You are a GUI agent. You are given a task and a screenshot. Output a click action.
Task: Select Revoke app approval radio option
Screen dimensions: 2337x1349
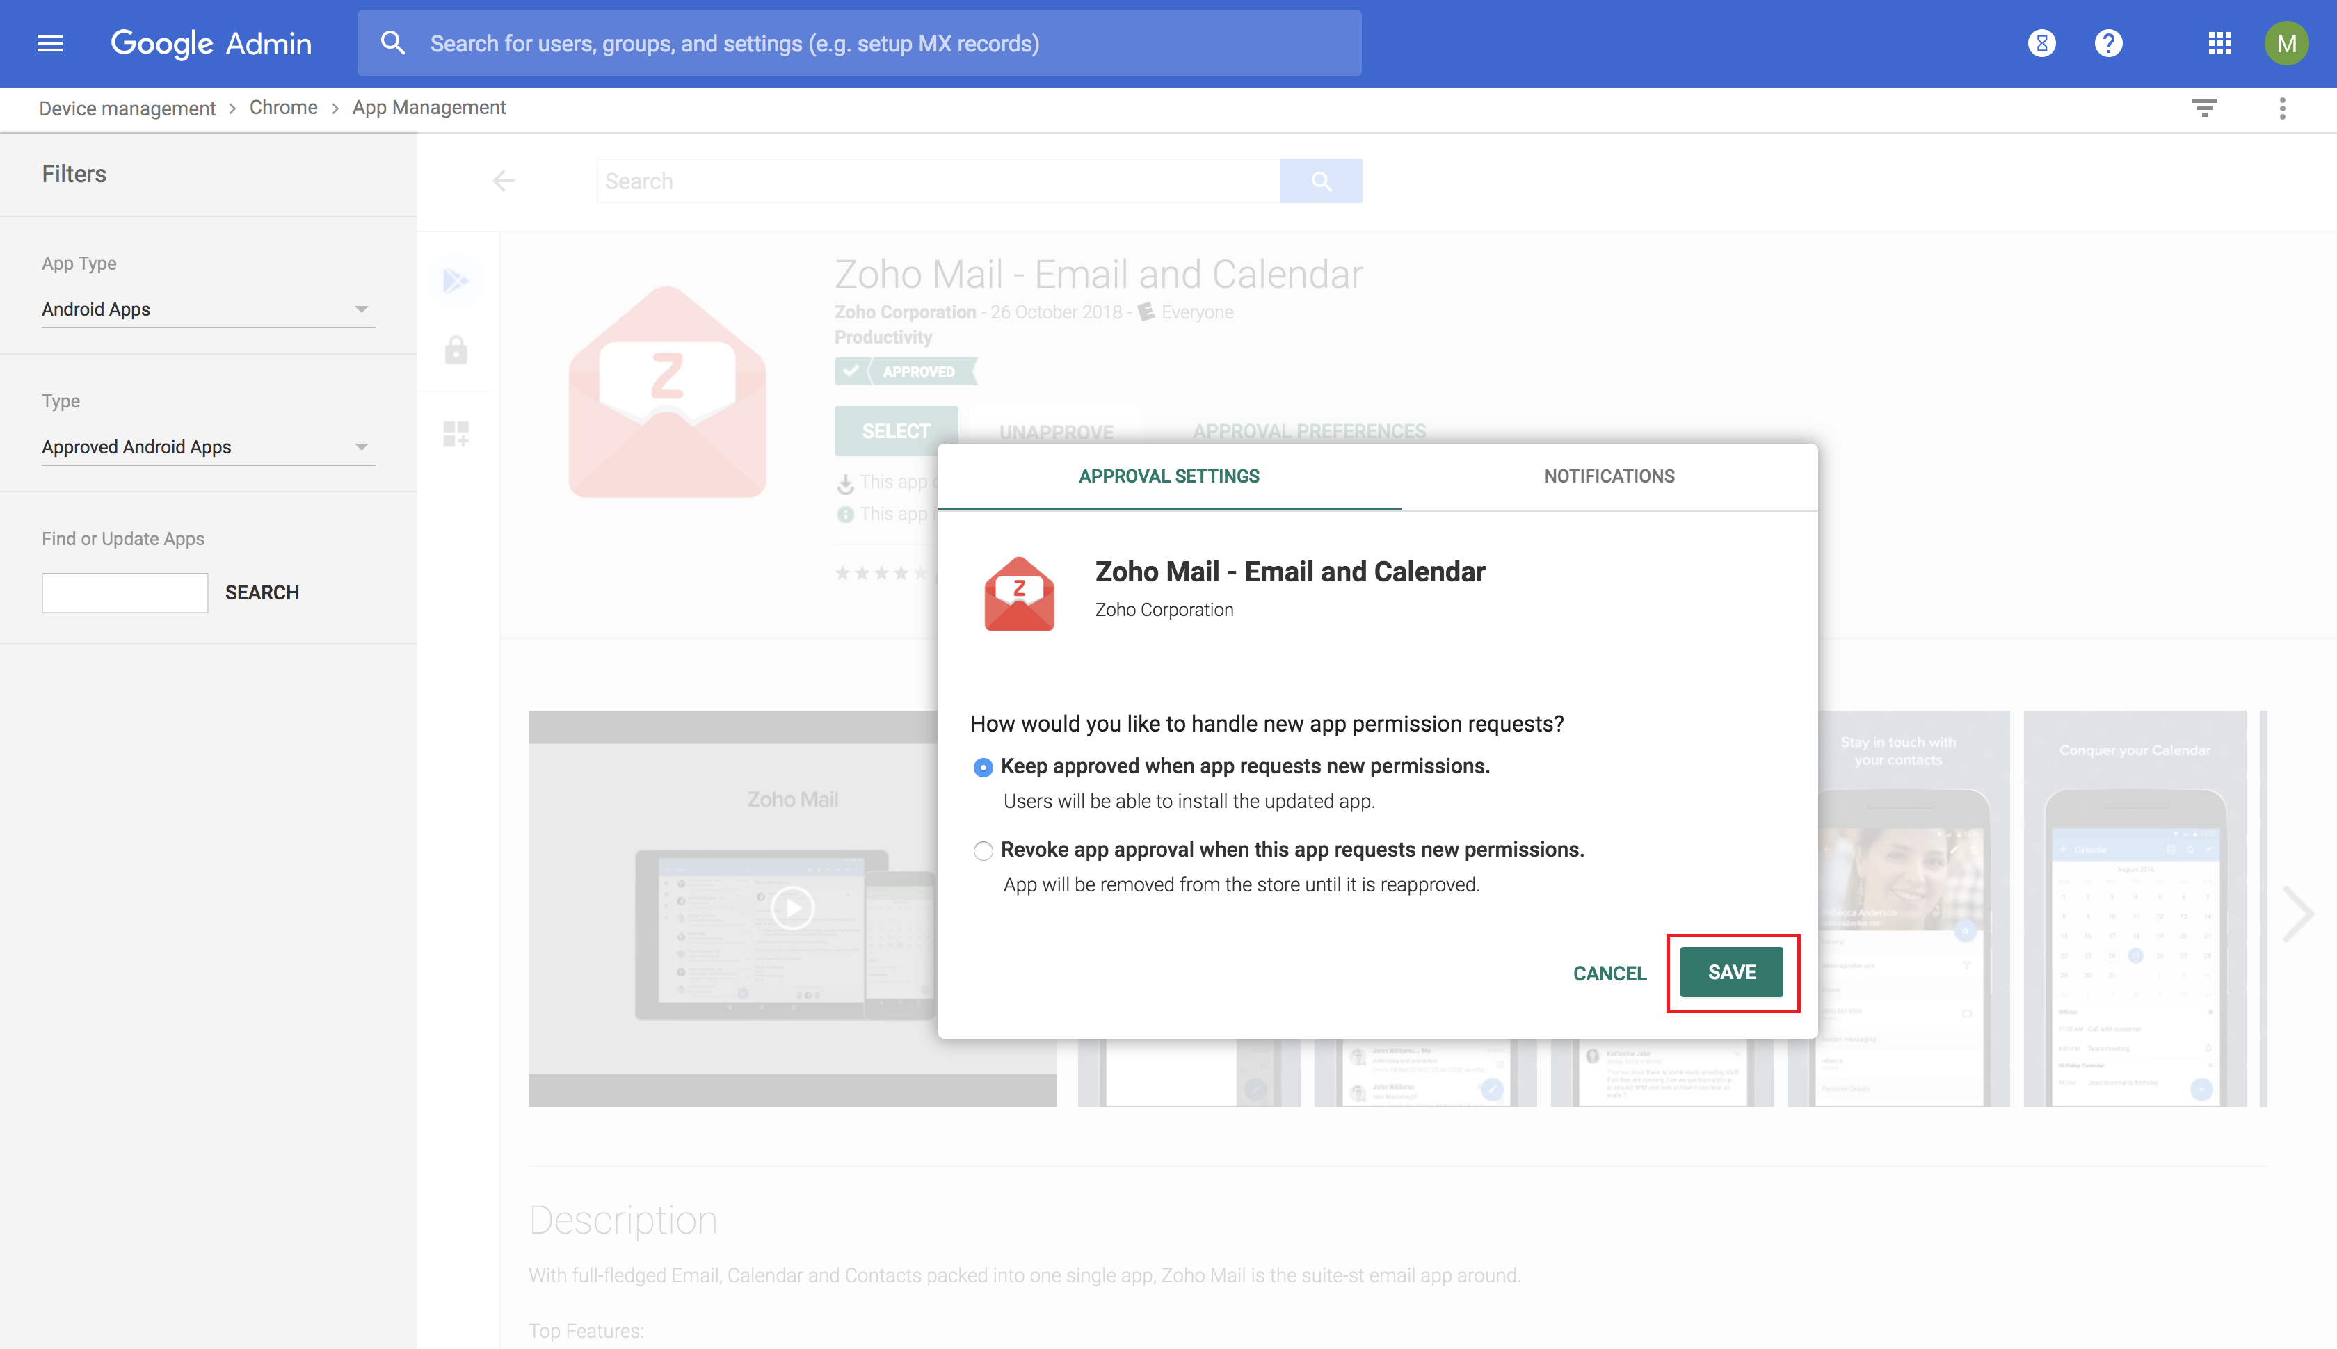983,850
